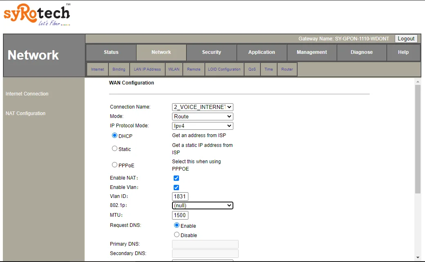Open the LOID Configuration subtab
The width and height of the screenshot is (425, 262).
pyautogui.click(x=224, y=69)
